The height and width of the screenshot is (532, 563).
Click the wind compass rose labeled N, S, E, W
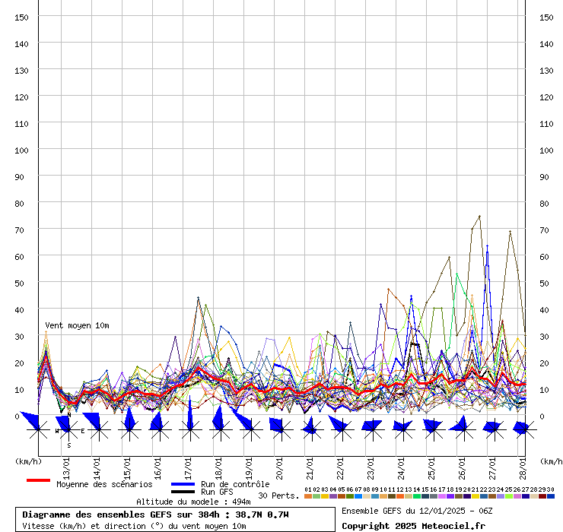click(68, 431)
